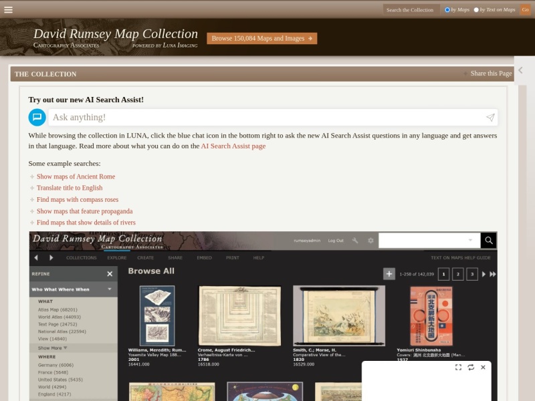The image size is (535, 401).
Task: Click the rumseyadmin username
Action: click(x=307, y=241)
